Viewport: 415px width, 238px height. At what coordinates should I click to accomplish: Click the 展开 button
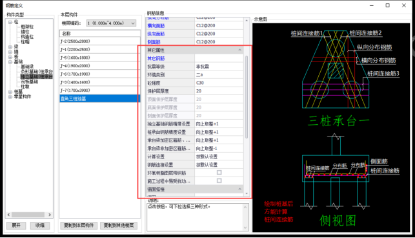tap(16, 225)
